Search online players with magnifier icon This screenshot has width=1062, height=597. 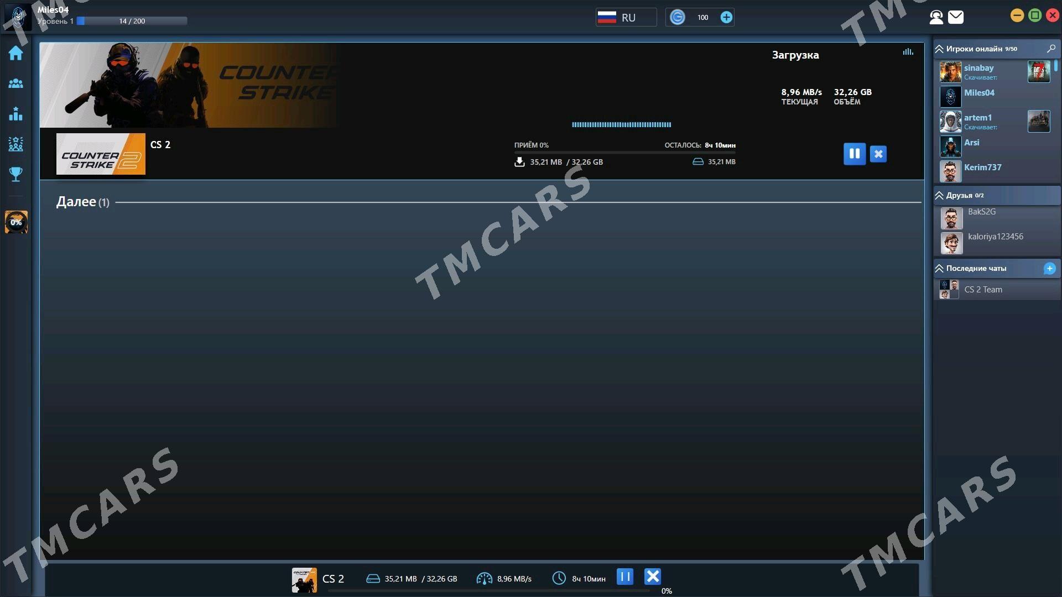tap(1051, 49)
